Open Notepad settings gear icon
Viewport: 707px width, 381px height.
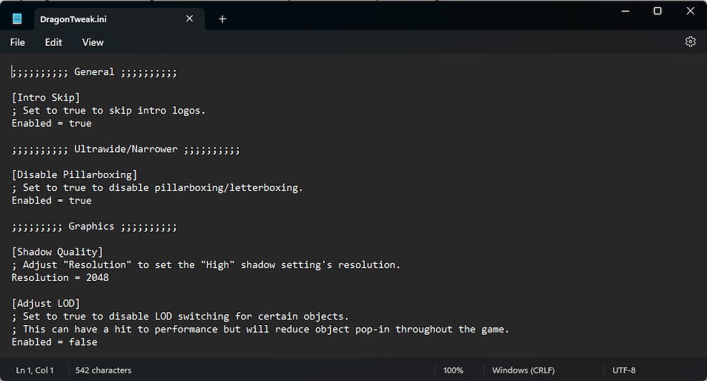(x=690, y=42)
